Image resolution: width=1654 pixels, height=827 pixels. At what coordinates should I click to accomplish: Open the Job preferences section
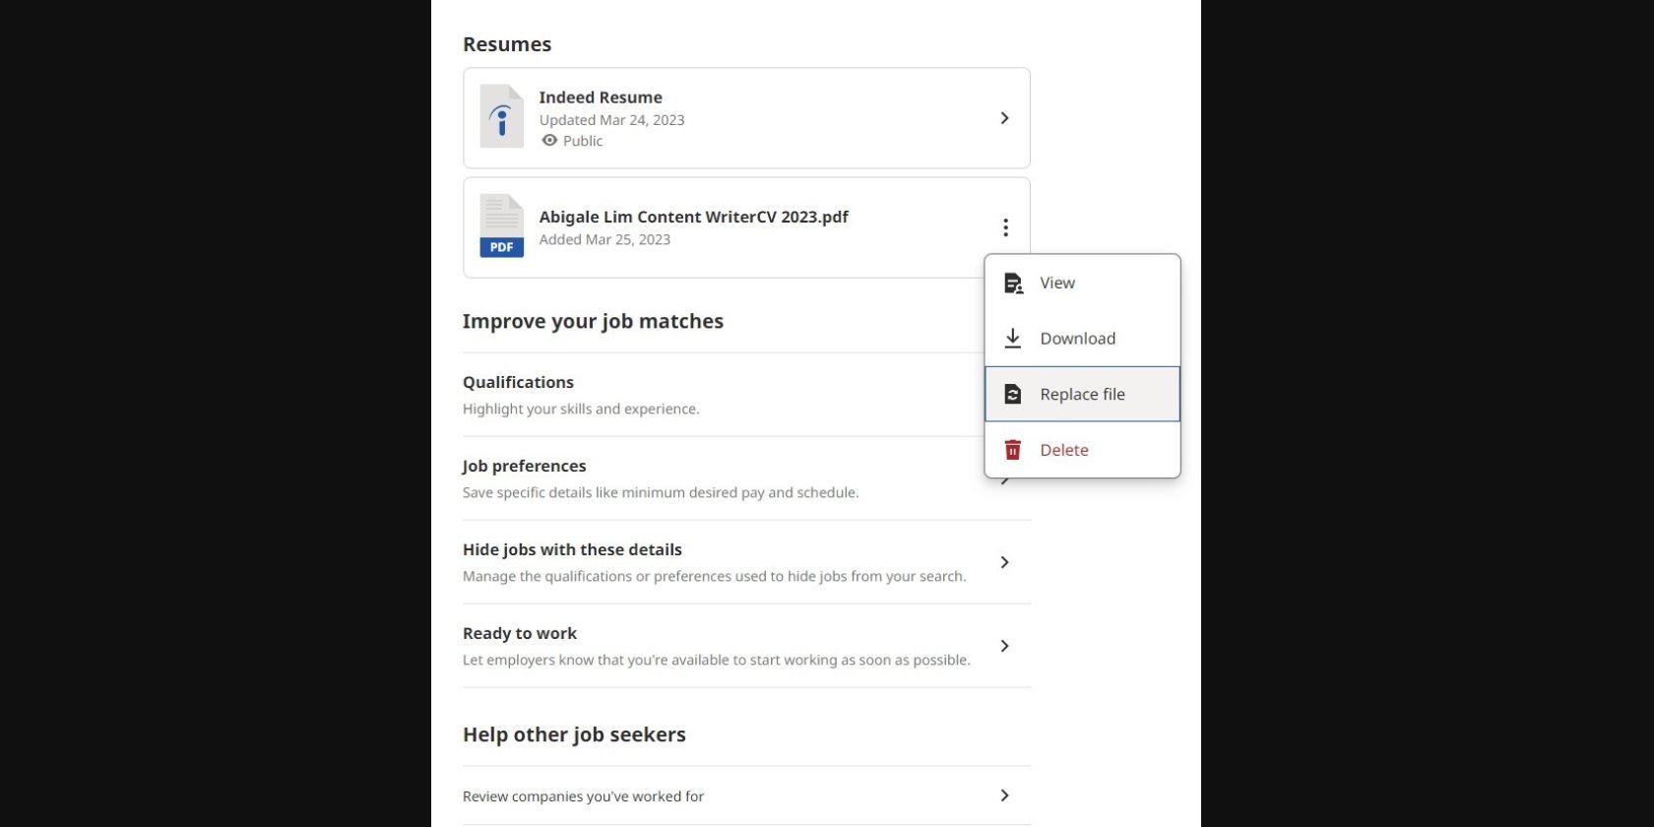tap(524, 467)
